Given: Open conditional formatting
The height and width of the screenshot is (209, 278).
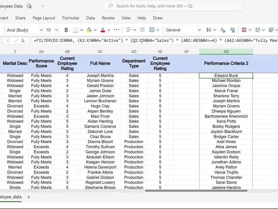Looking at the screenshot, I should click(x=244, y=30).
